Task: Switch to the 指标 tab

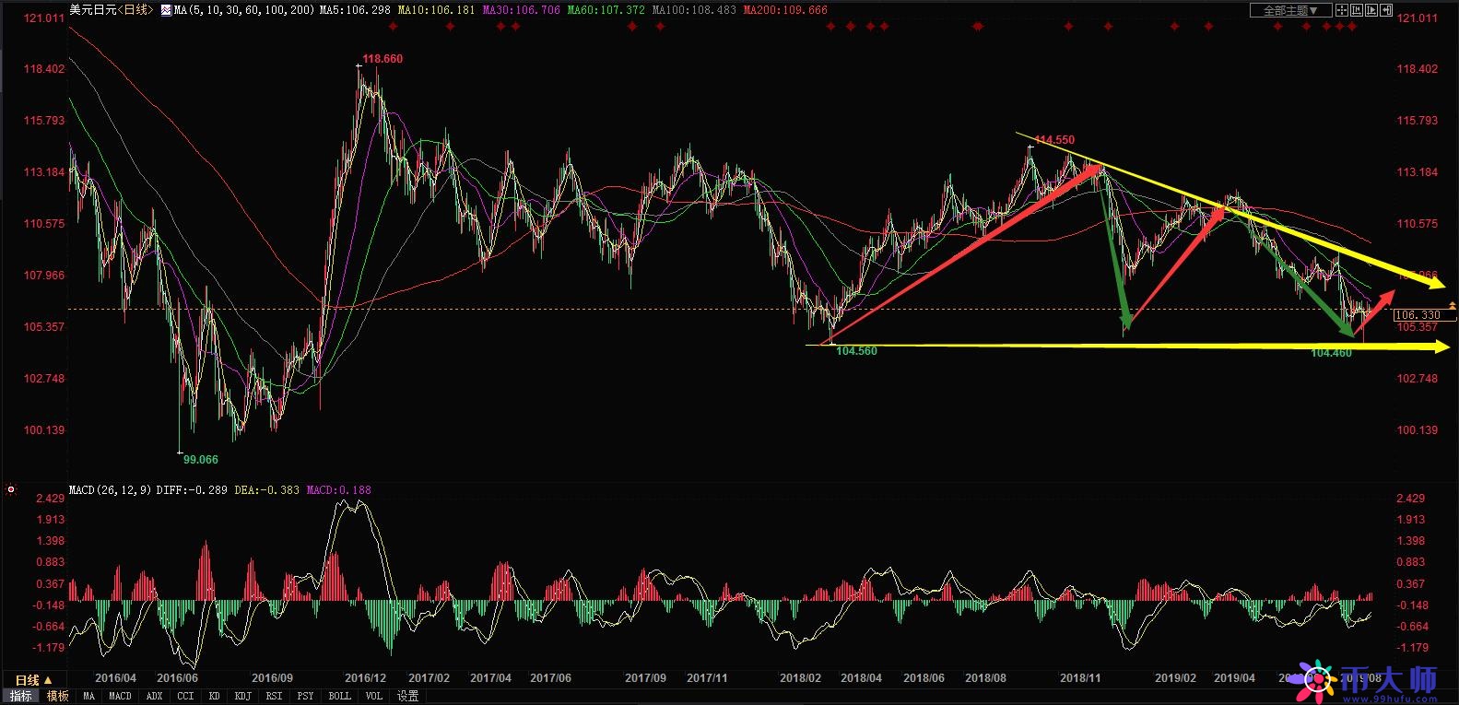Action: [x=21, y=696]
